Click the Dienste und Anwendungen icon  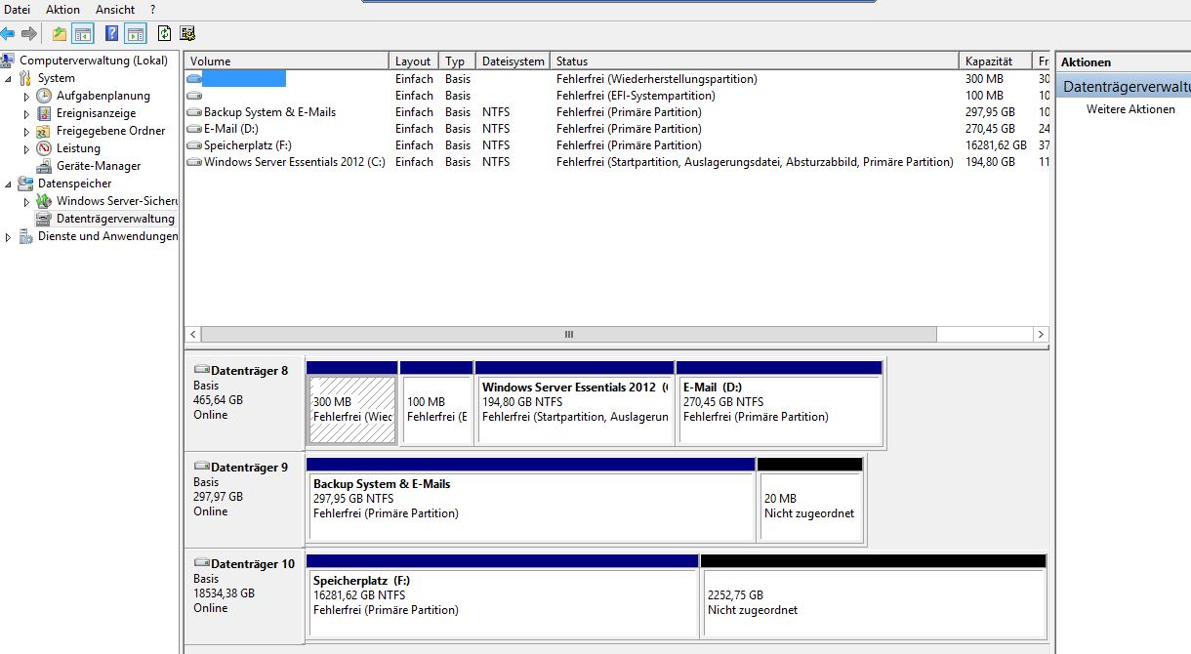[26, 236]
